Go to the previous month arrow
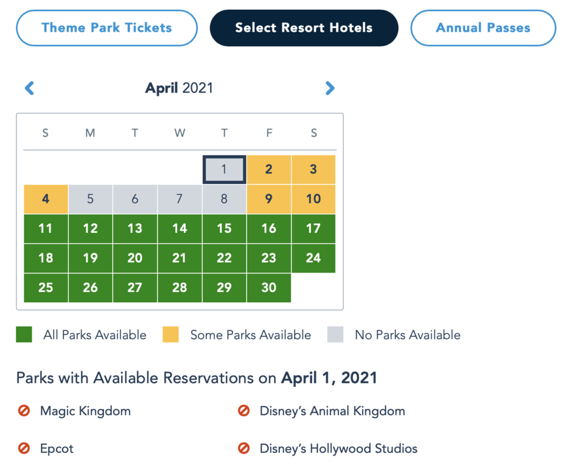The image size is (566, 468). click(x=29, y=88)
